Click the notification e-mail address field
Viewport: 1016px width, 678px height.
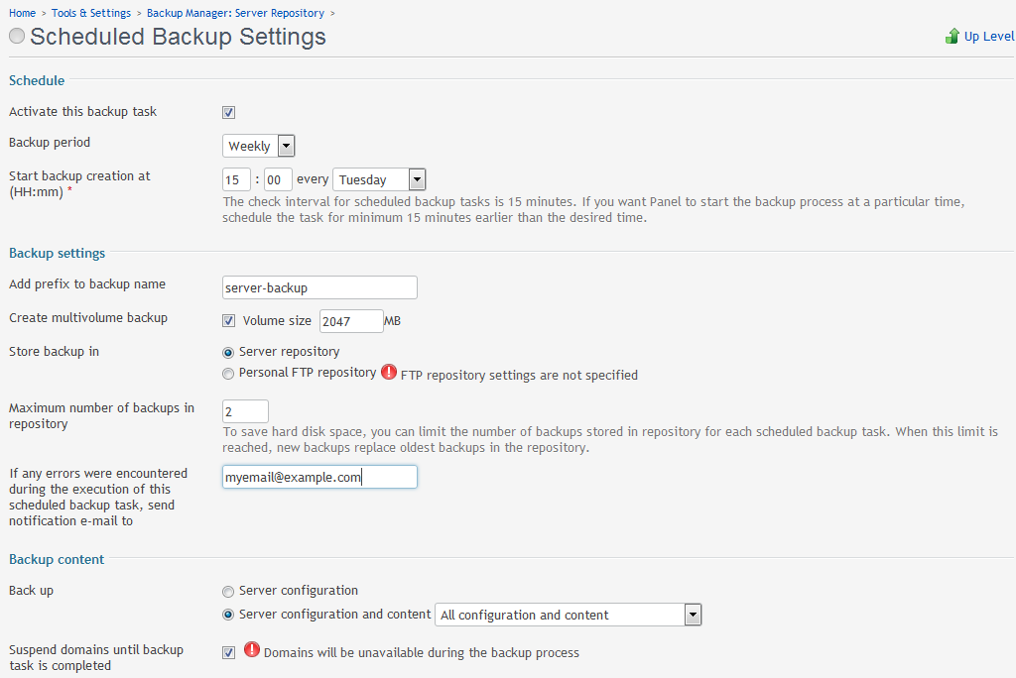coord(319,477)
